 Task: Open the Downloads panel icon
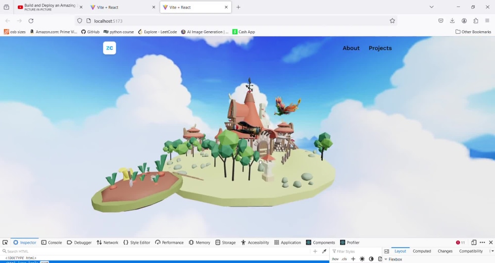point(452,21)
